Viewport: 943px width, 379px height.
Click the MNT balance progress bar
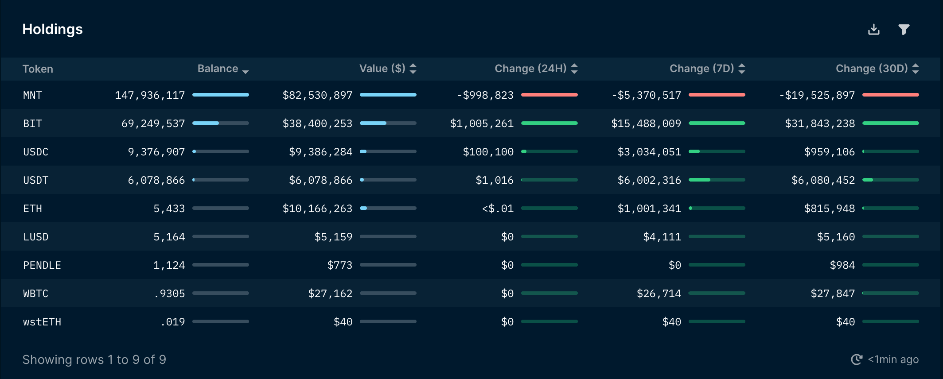pos(220,95)
